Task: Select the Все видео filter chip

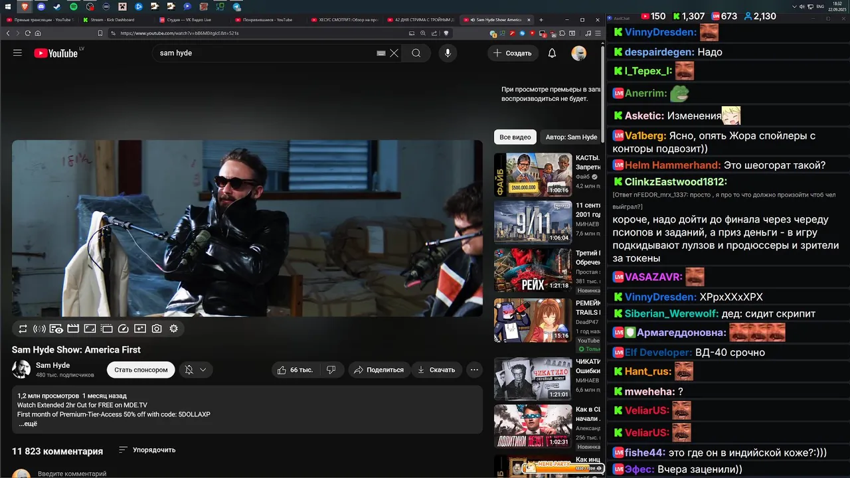Action: point(515,137)
